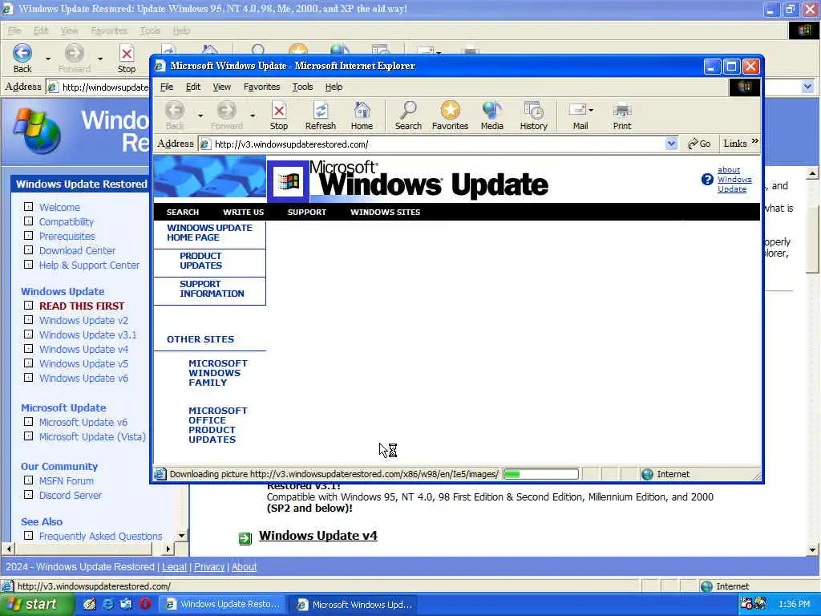Viewport: 821px width, 616px height.
Task: Toggle the box beside Welcome
Action: pyautogui.click(x=28, y=207)
